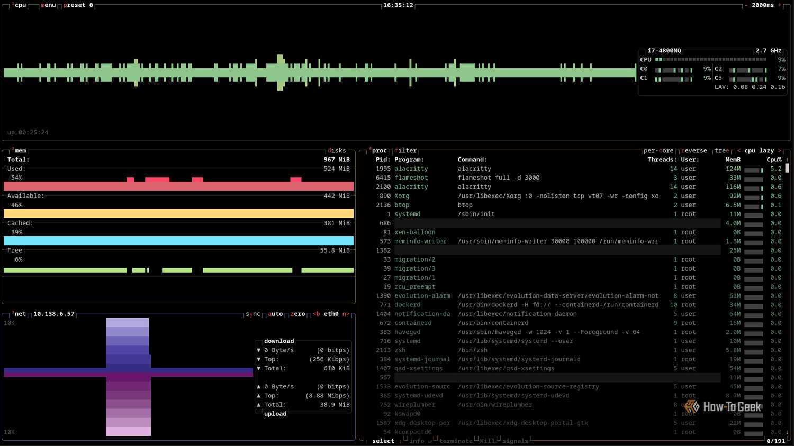Click the MemB column header

(733, 160)
